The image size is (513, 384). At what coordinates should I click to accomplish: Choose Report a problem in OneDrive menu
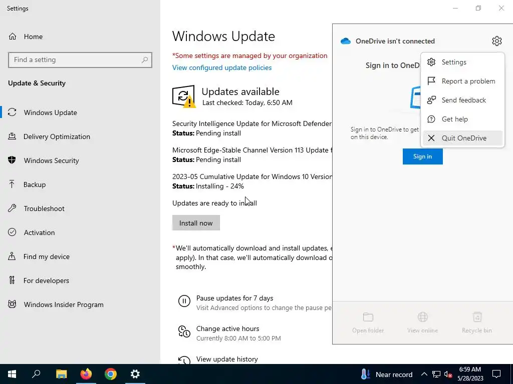tap(462, 81)
